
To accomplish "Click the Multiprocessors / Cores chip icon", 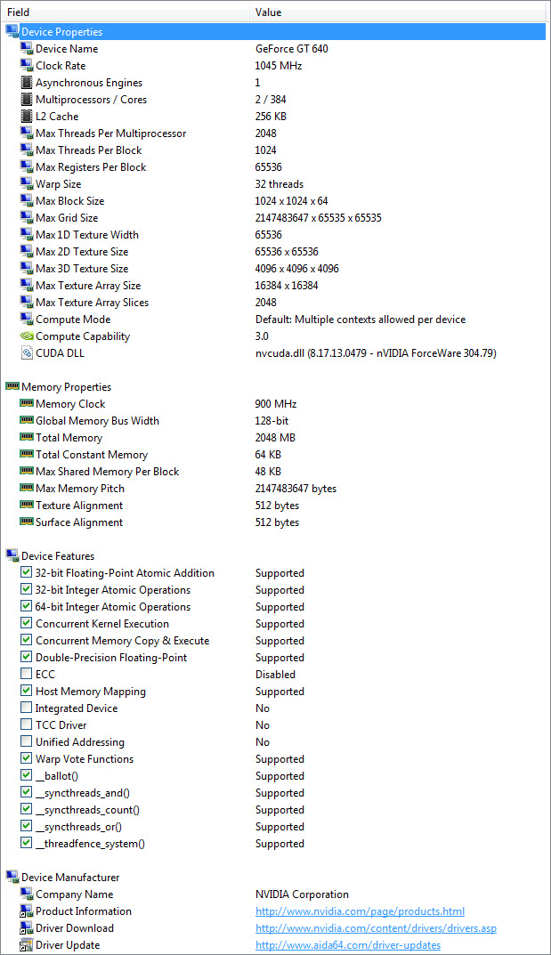I will click(26, 100).
